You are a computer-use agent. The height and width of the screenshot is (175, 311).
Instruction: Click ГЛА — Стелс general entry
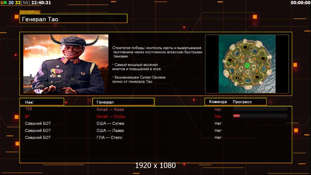[109, 137]
